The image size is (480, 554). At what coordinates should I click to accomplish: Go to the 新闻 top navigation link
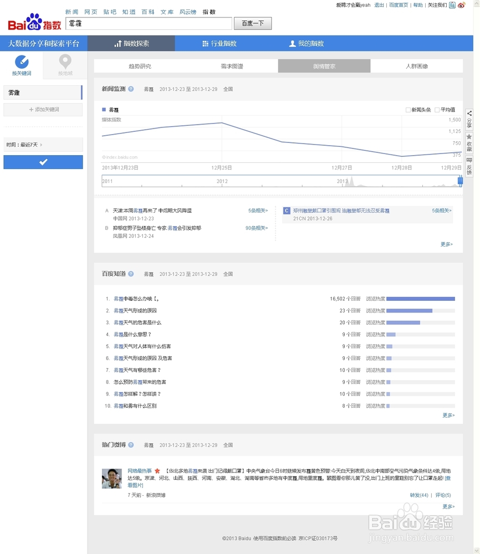(x=72, y=12)
